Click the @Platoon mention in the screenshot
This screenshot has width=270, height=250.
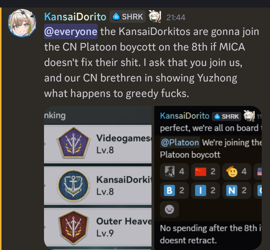(180, 142)
